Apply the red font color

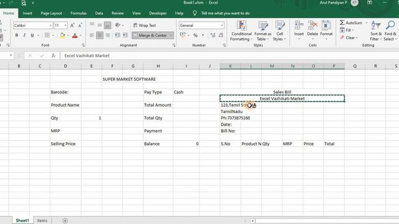75,35
